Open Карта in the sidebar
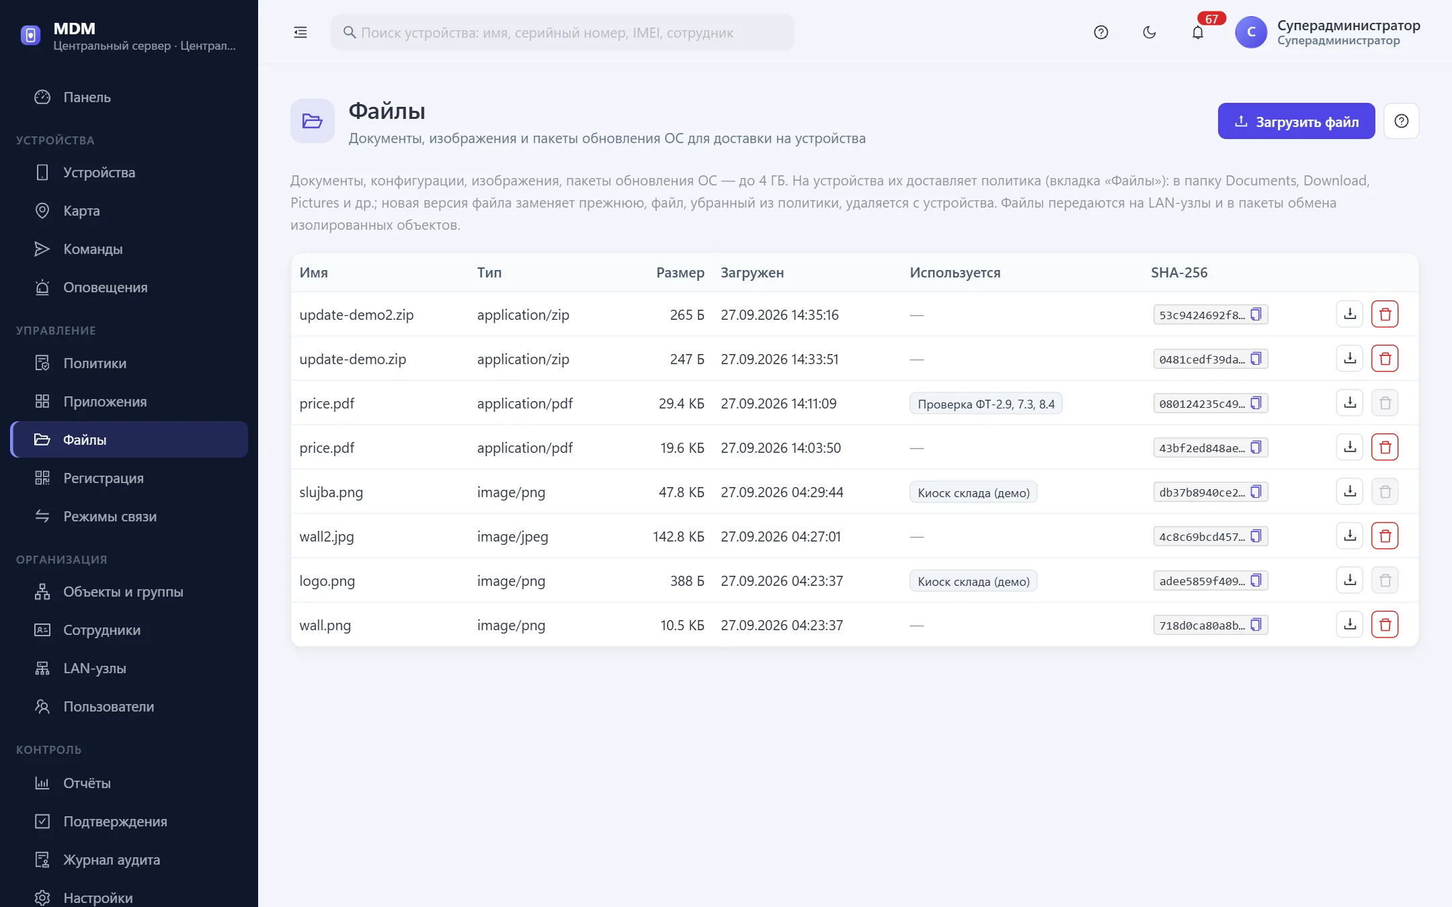 click(x=129, y=210)
